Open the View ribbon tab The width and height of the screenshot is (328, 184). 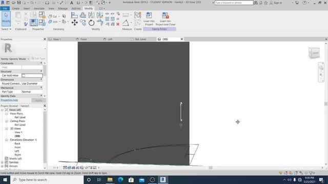coord(51,8)
